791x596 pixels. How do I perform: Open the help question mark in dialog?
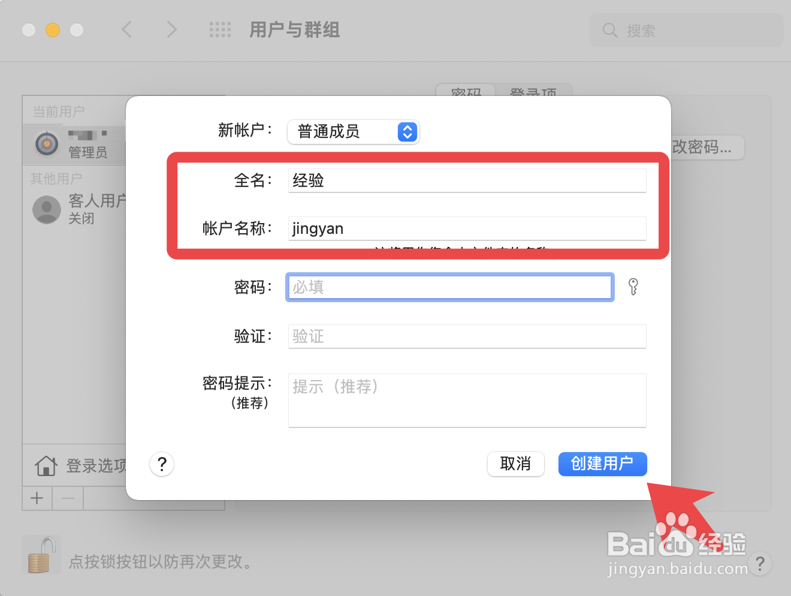(162, 464)
